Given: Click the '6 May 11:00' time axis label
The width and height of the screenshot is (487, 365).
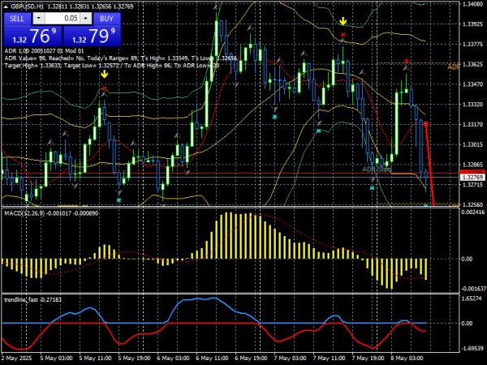Looking at the screenshot, I should (213, 359).
